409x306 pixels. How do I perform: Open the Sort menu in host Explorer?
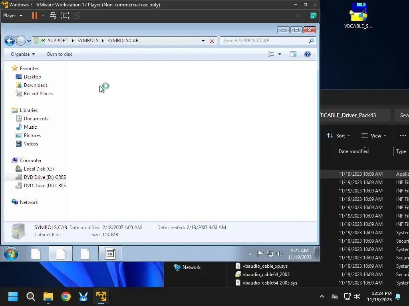click(338, 135)
